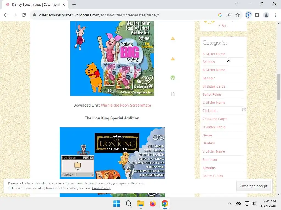
Task: Click the Piglet's Big Movie image
Action: pos(112,59)
